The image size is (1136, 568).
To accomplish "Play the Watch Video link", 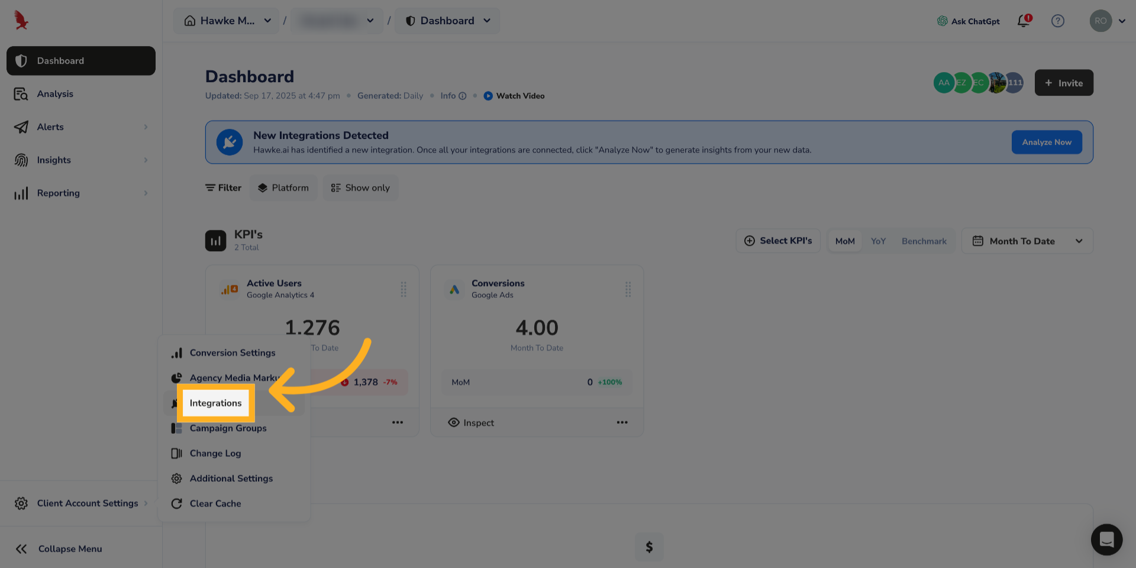I will 514,96.
